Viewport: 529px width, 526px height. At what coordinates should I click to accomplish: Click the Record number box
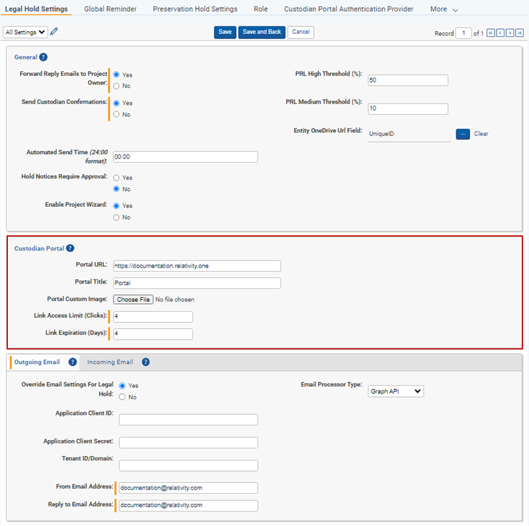coord(464,33)
